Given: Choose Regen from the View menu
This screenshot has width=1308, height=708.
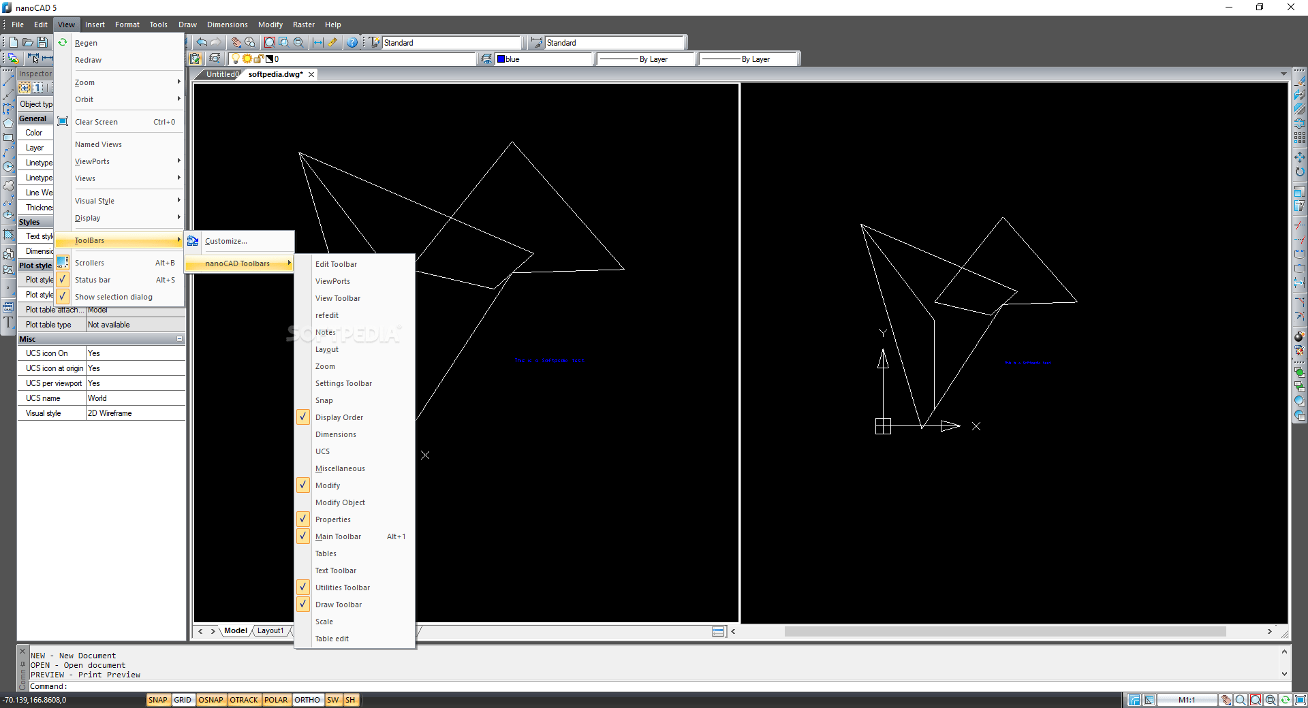Looking at the screenshot, I should point(119,43).
